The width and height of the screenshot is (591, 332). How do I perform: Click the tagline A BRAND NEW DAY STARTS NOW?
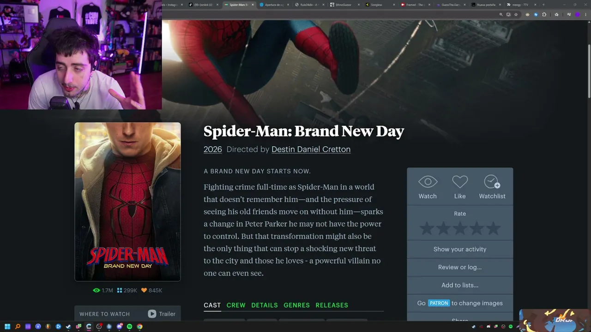pyautogui.click(x=257, y=171)
